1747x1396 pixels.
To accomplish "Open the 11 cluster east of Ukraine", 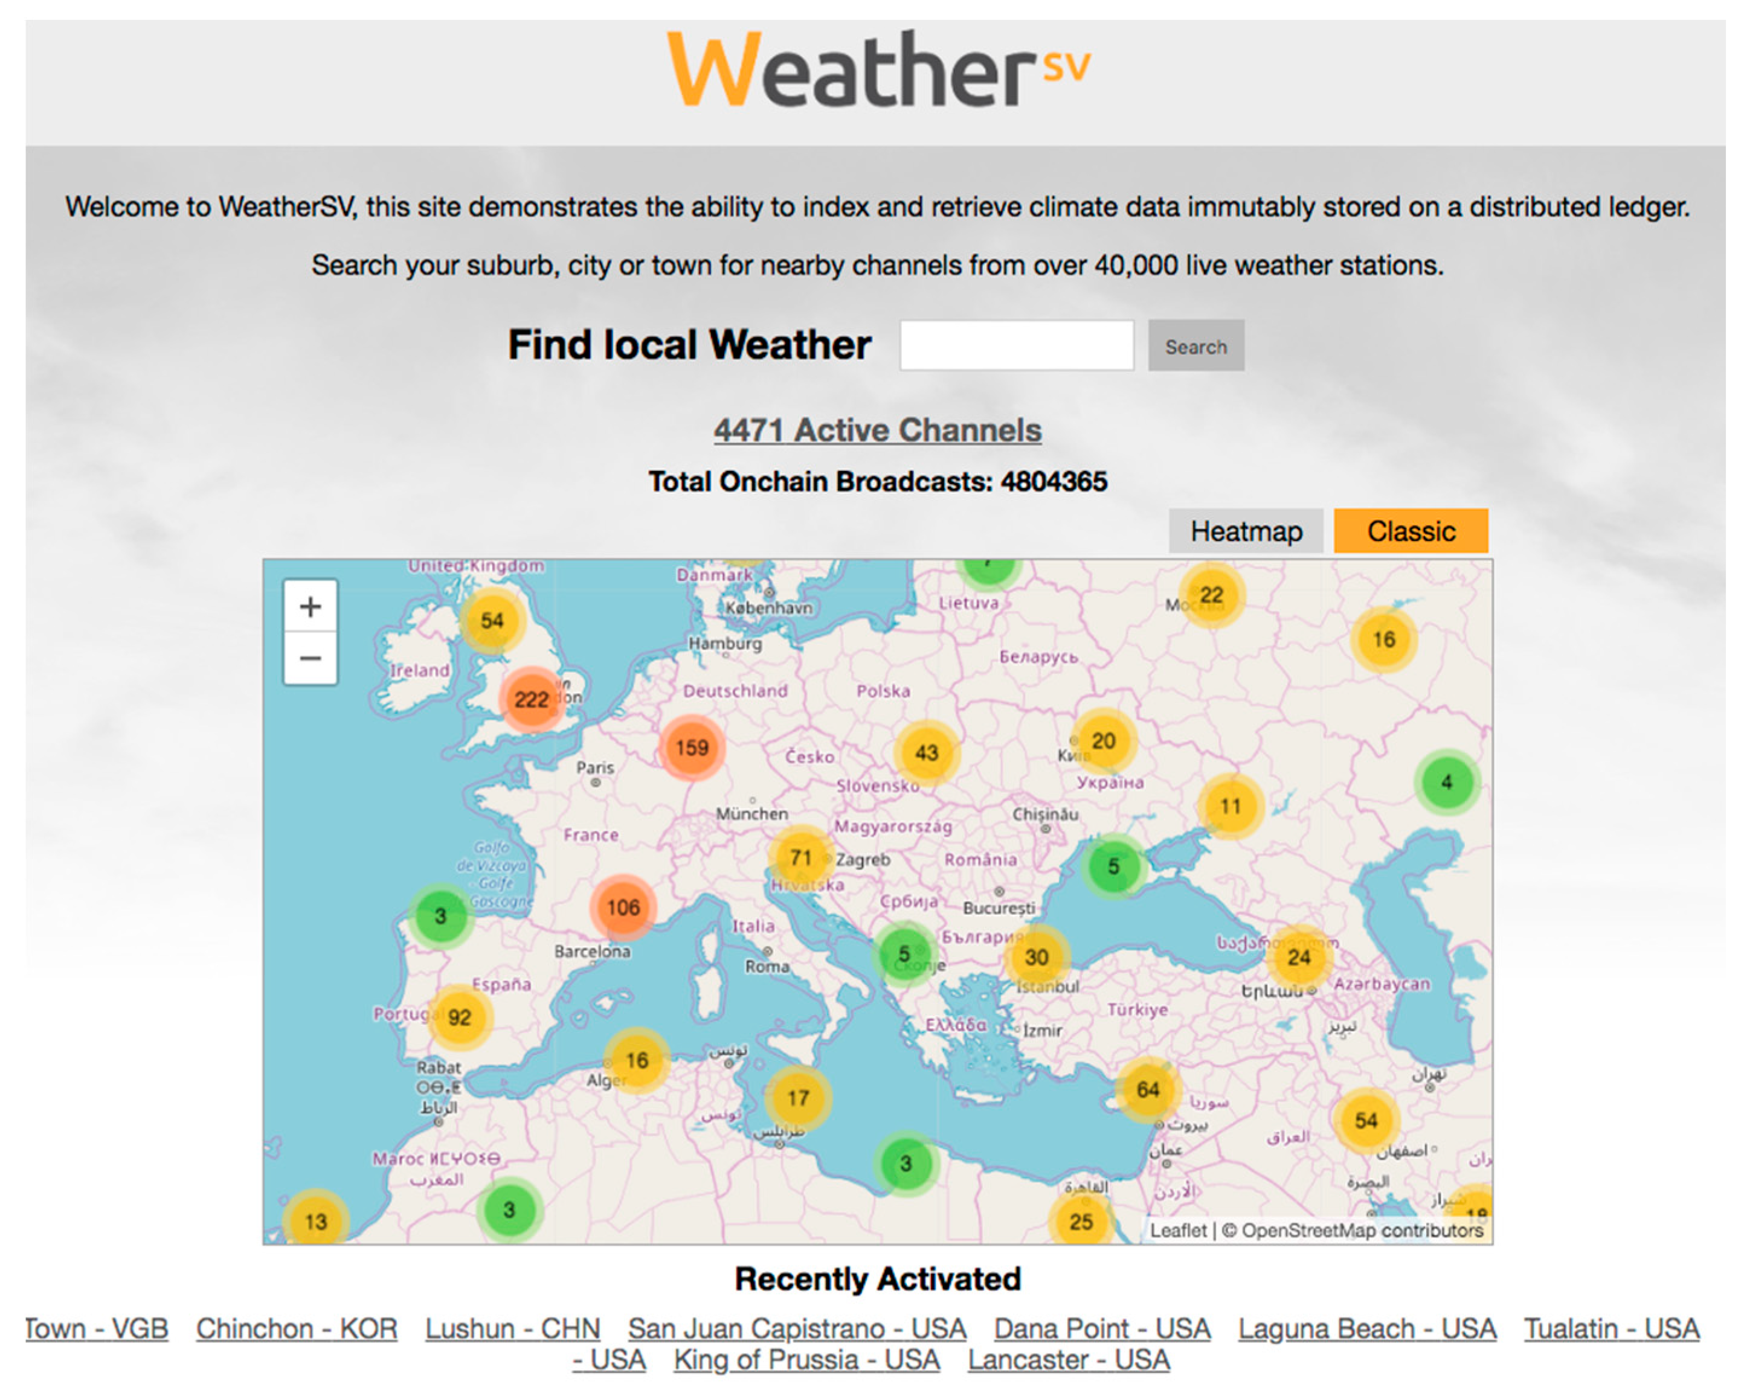I will point(1231,805).
